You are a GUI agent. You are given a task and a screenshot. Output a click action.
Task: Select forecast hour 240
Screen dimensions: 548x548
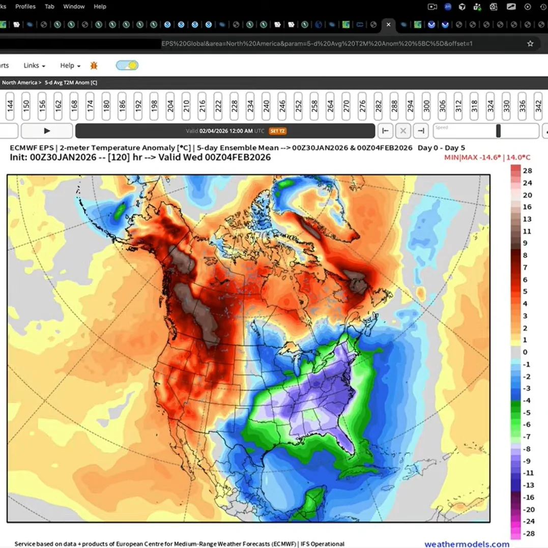pos(266,106)
